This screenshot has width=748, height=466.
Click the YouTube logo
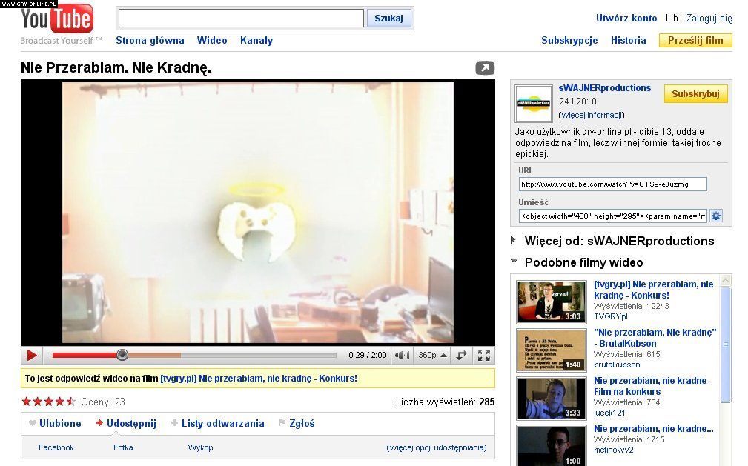pyautogui.click(x=57, y=21)
